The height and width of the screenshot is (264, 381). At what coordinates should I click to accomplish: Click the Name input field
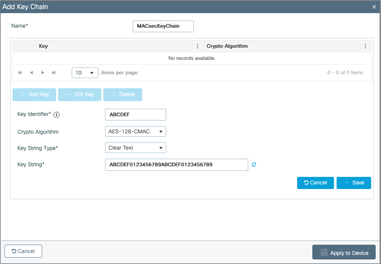click(x=163, y=26)
